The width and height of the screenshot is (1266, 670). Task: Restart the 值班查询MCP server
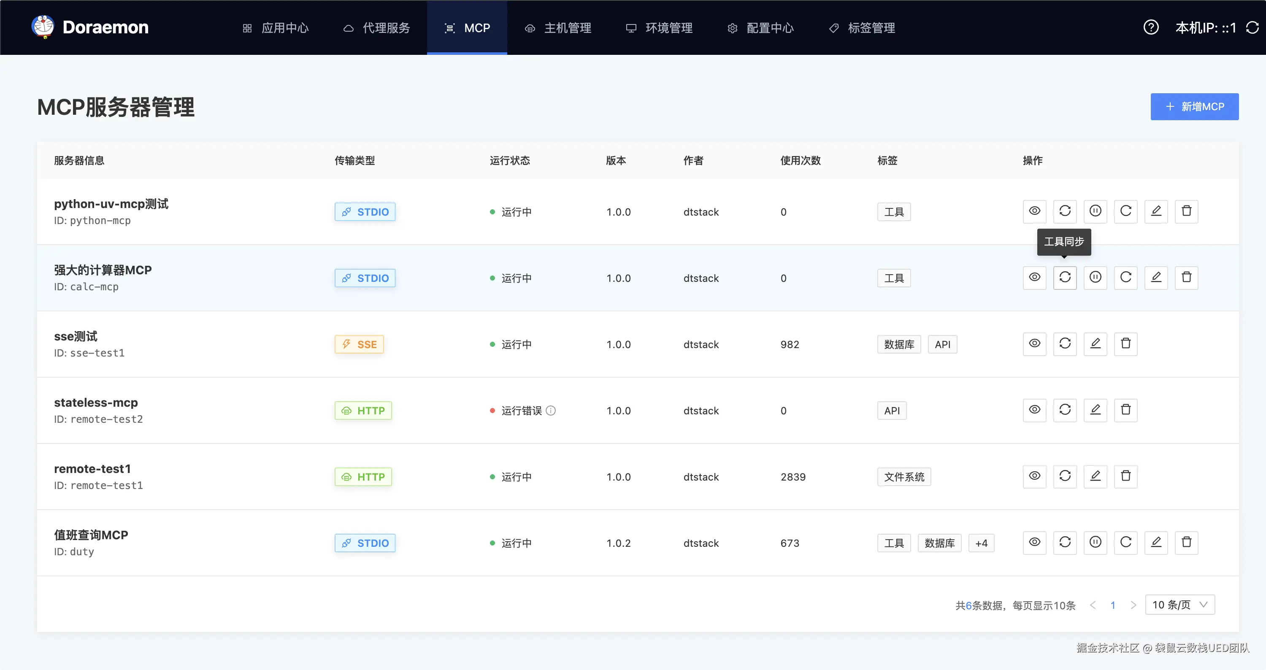1125,542
